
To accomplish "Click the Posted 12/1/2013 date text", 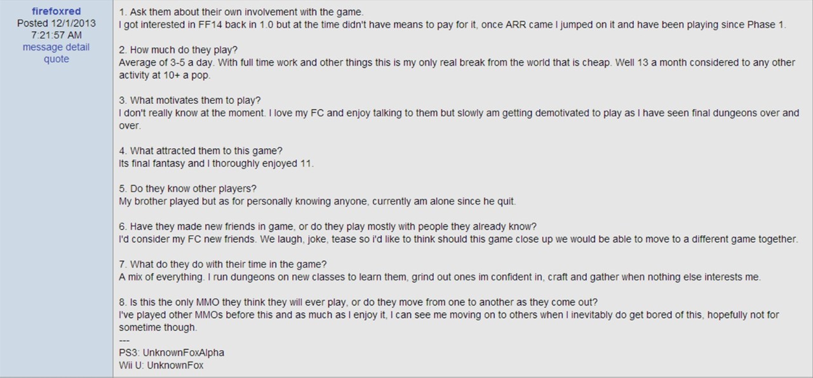I will pyautogui.click(x=56, y=23).
